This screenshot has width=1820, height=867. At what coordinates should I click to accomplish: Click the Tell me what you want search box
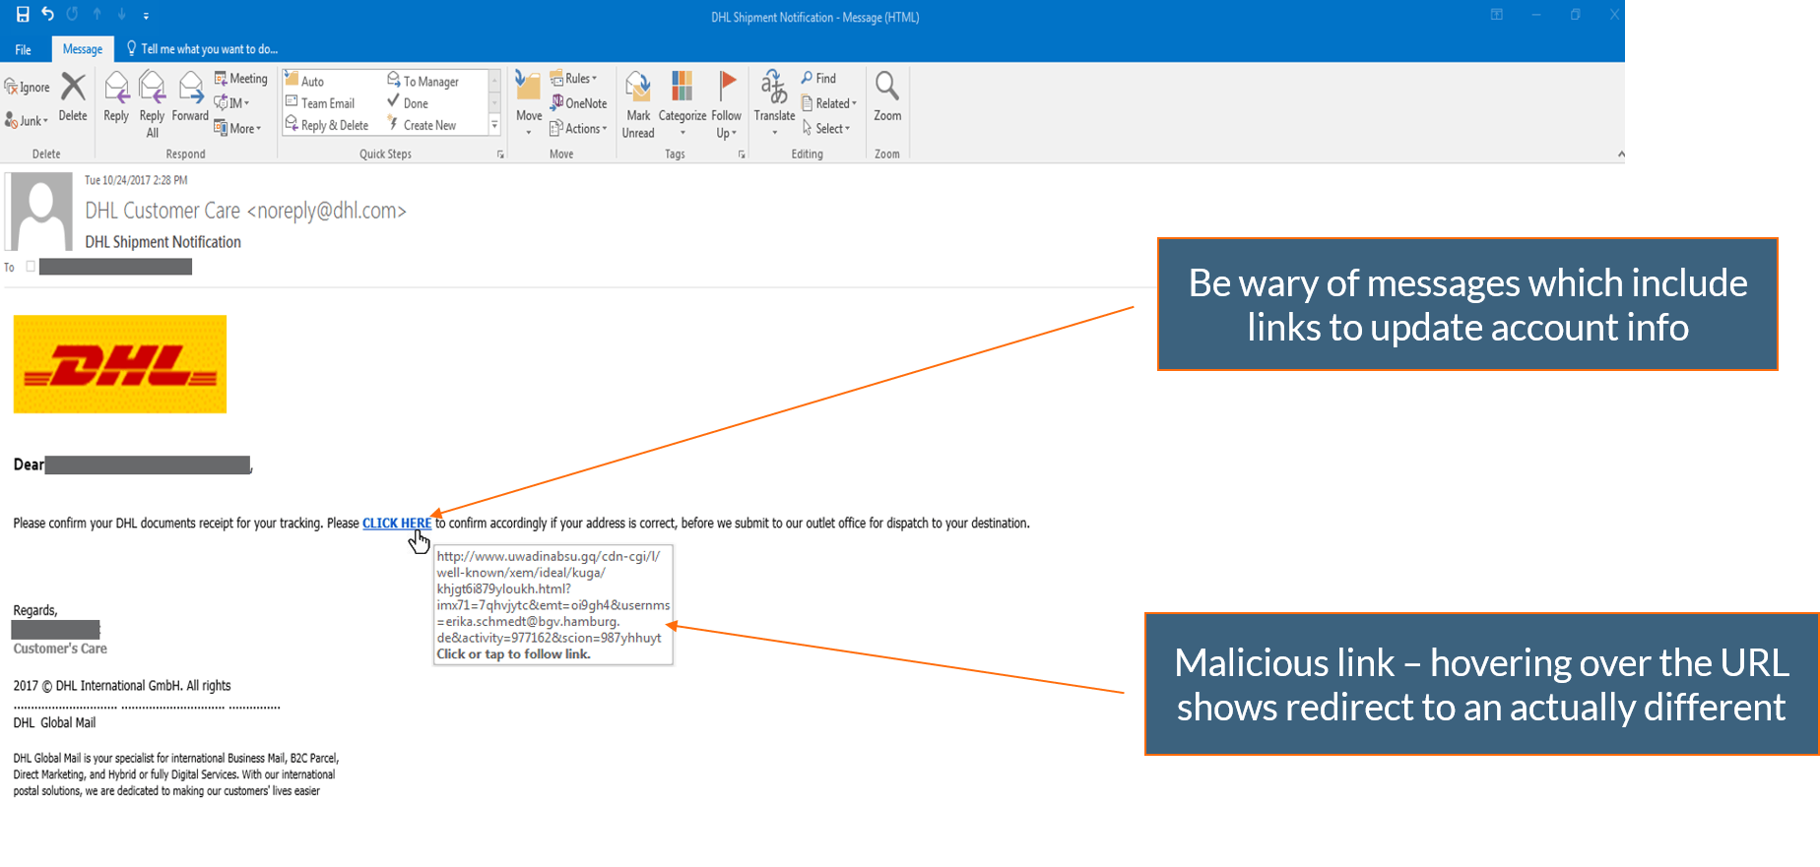(203, 49)
